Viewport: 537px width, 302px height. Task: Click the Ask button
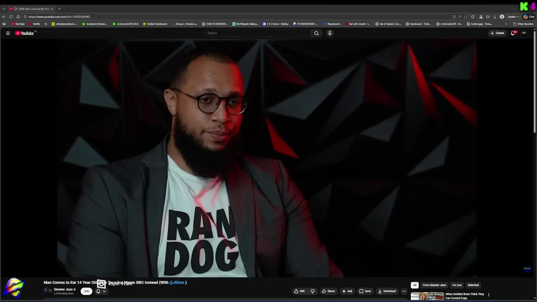click(x=347, y=291)
